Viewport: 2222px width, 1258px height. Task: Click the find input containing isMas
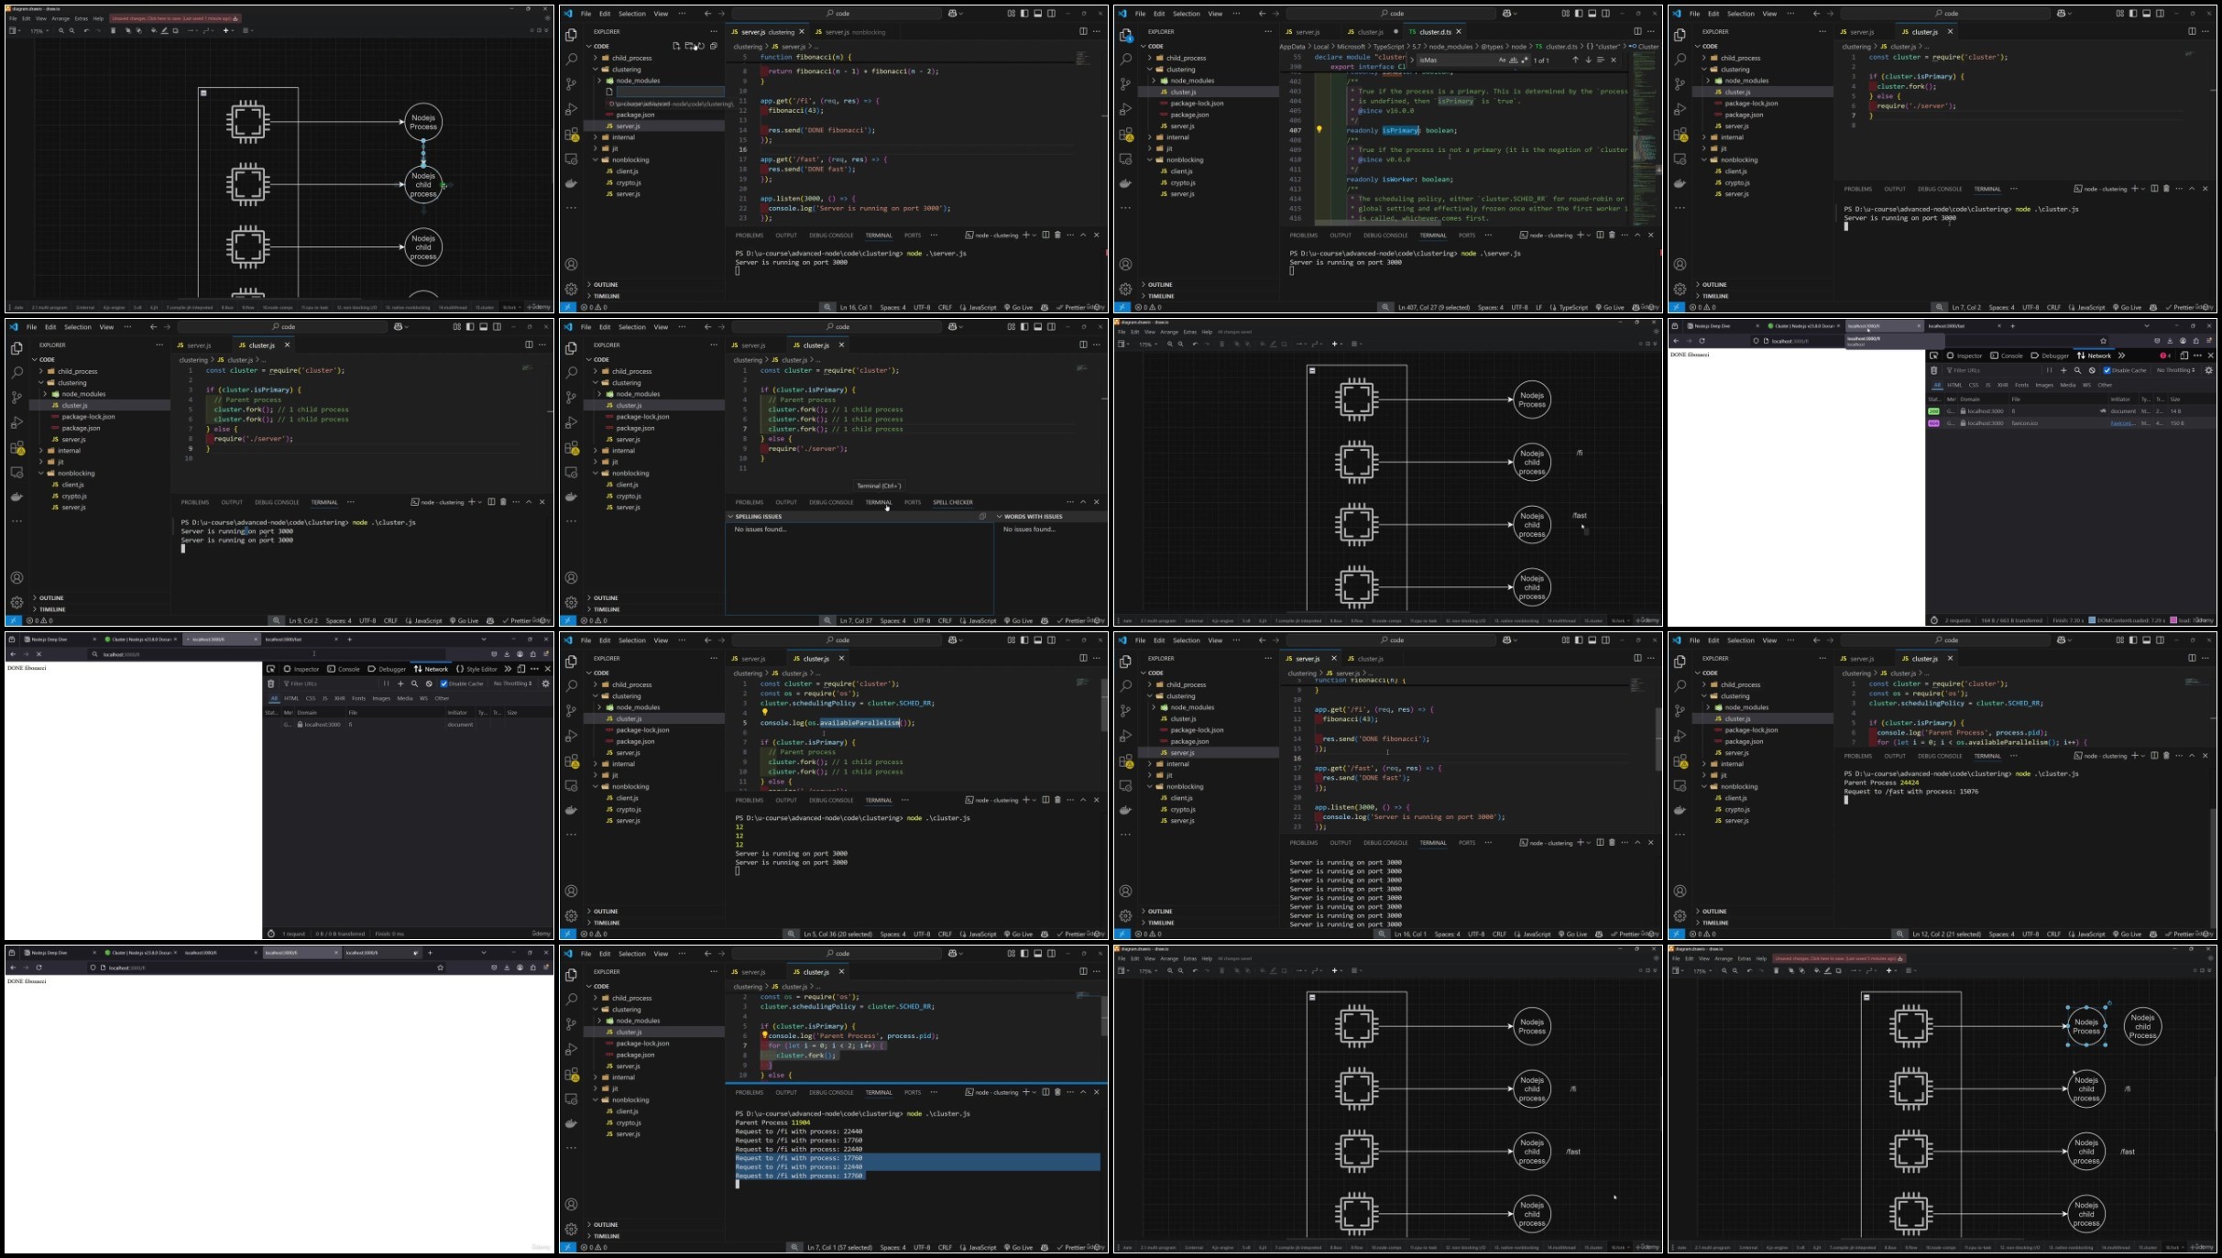pos(1455,60)
